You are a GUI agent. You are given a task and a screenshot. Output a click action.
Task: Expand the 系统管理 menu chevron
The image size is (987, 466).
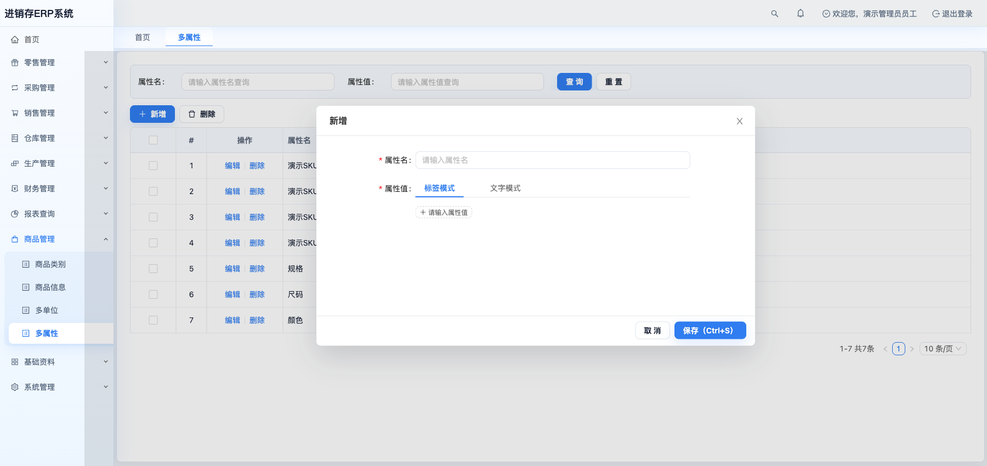coord(106,387)
